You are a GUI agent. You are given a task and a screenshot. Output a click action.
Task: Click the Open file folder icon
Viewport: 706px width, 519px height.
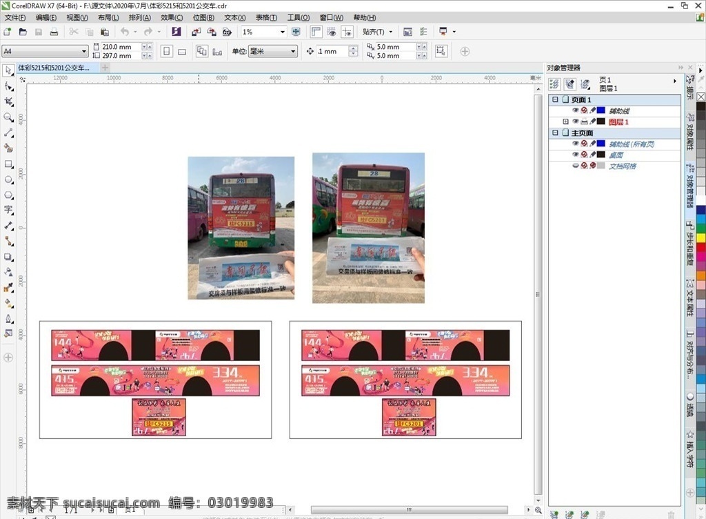[x=23, y=32]
